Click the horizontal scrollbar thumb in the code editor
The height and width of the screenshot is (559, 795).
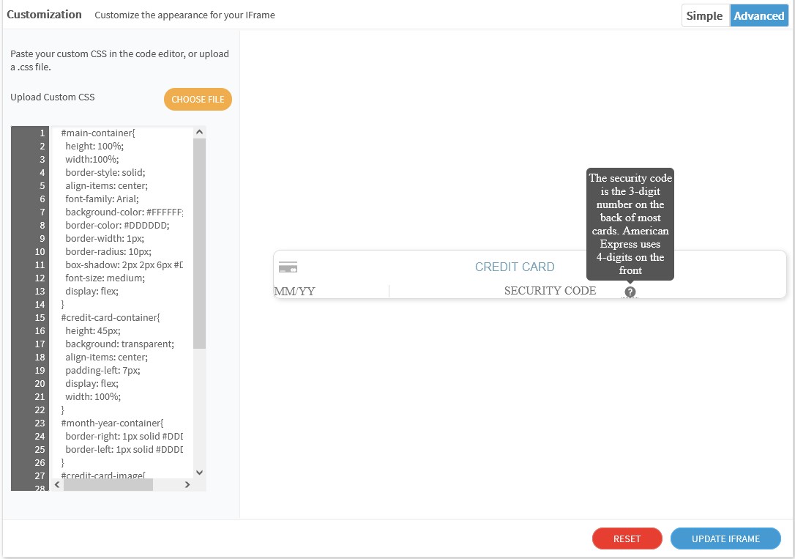coord(108,485)
